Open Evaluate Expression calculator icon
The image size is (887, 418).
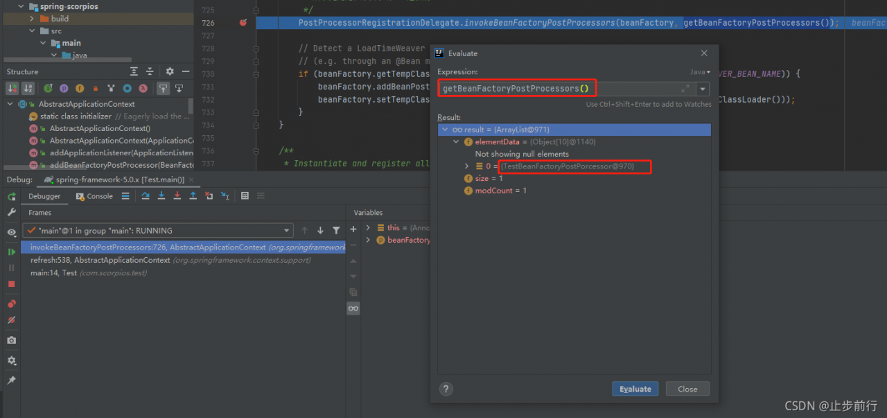point(245,196)
